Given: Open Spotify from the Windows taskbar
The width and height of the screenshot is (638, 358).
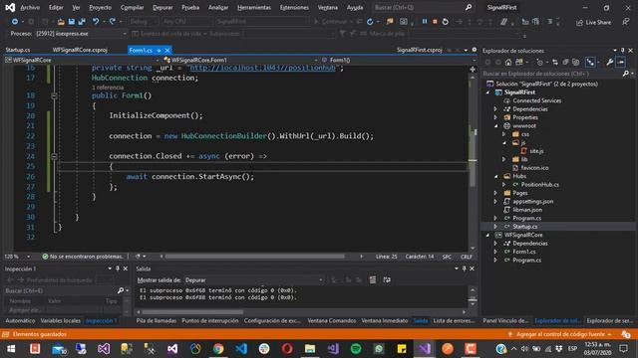Looking at the screenshot, I should [356, 349].
